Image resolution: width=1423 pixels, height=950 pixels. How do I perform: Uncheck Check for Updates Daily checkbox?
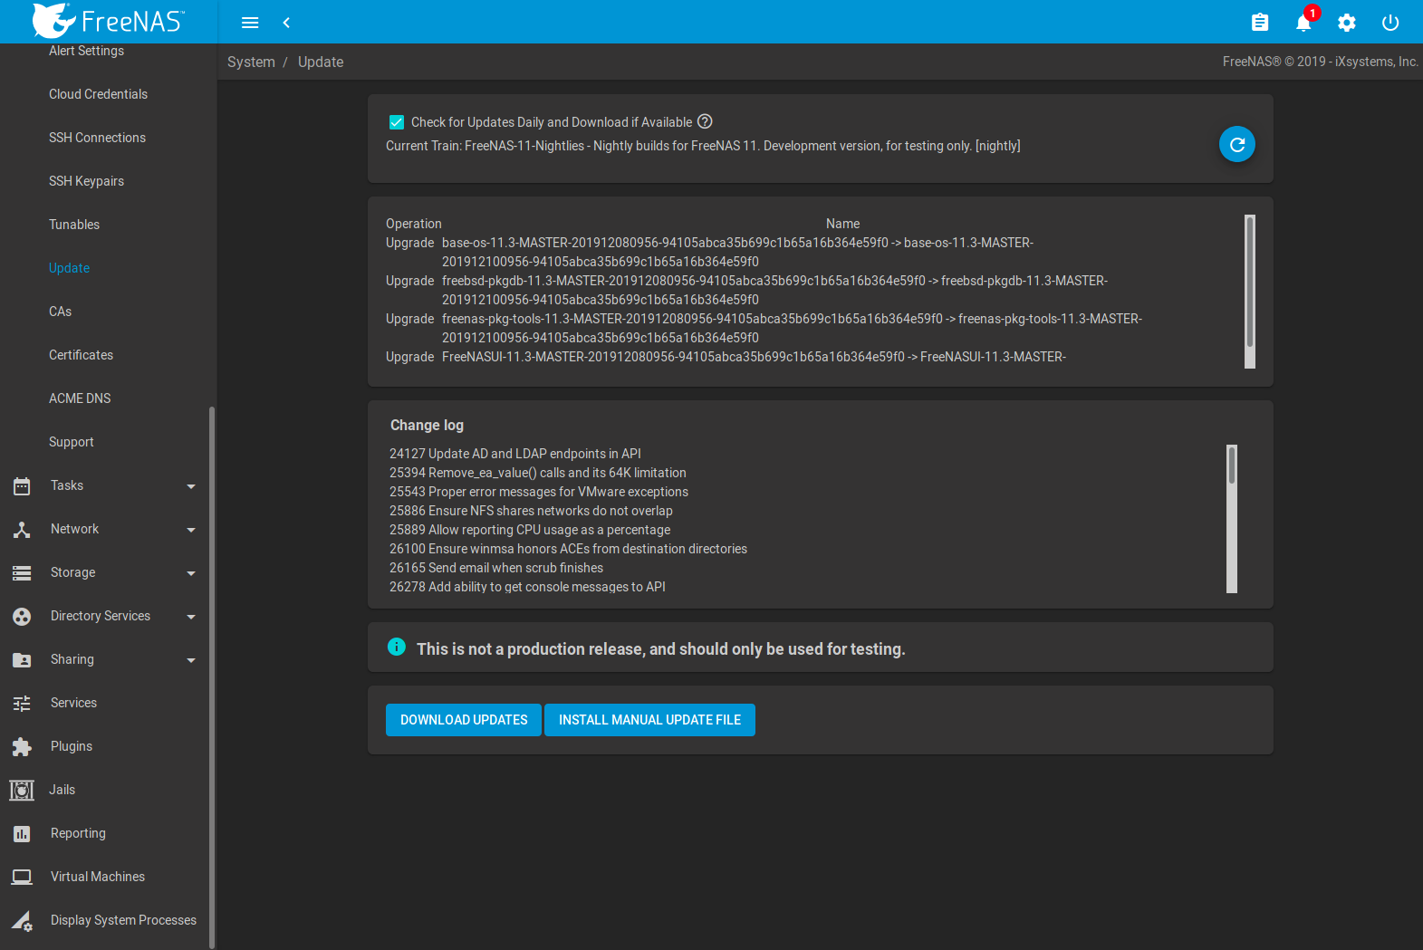click(397, 122)
